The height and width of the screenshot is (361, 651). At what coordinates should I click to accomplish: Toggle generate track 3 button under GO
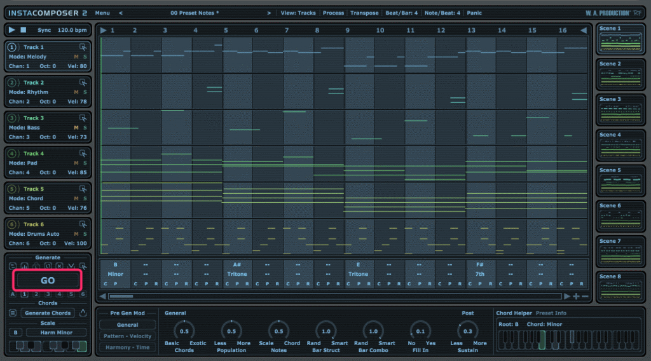[x=48, y=294]
